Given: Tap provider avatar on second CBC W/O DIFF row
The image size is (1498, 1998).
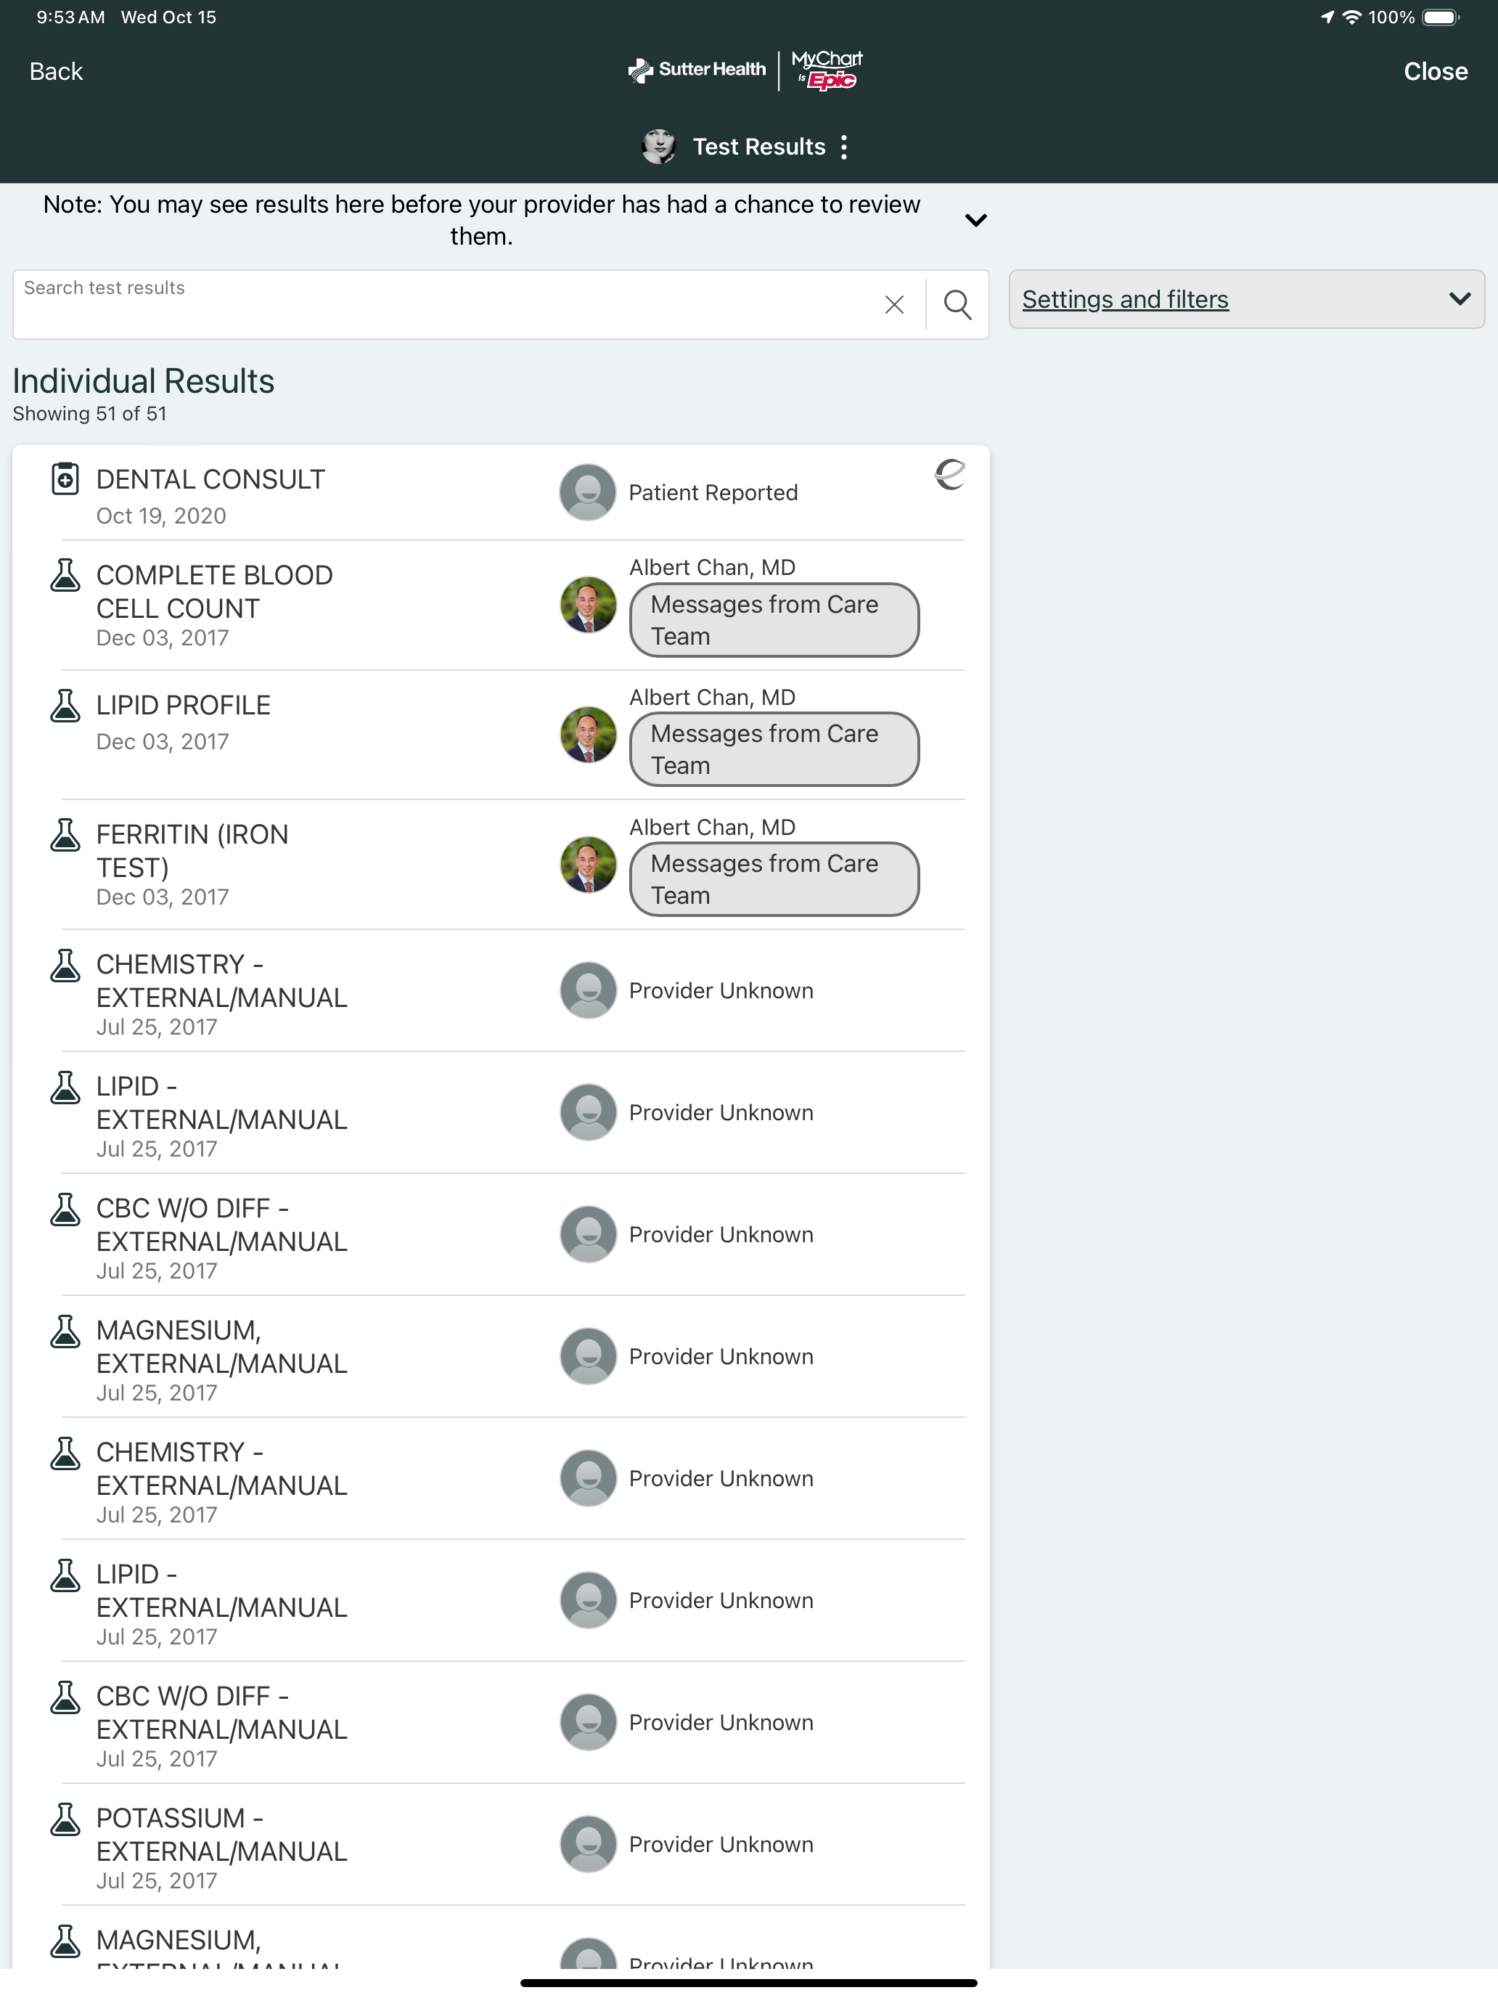Looking at the screenshot, I should [588, 1723].
